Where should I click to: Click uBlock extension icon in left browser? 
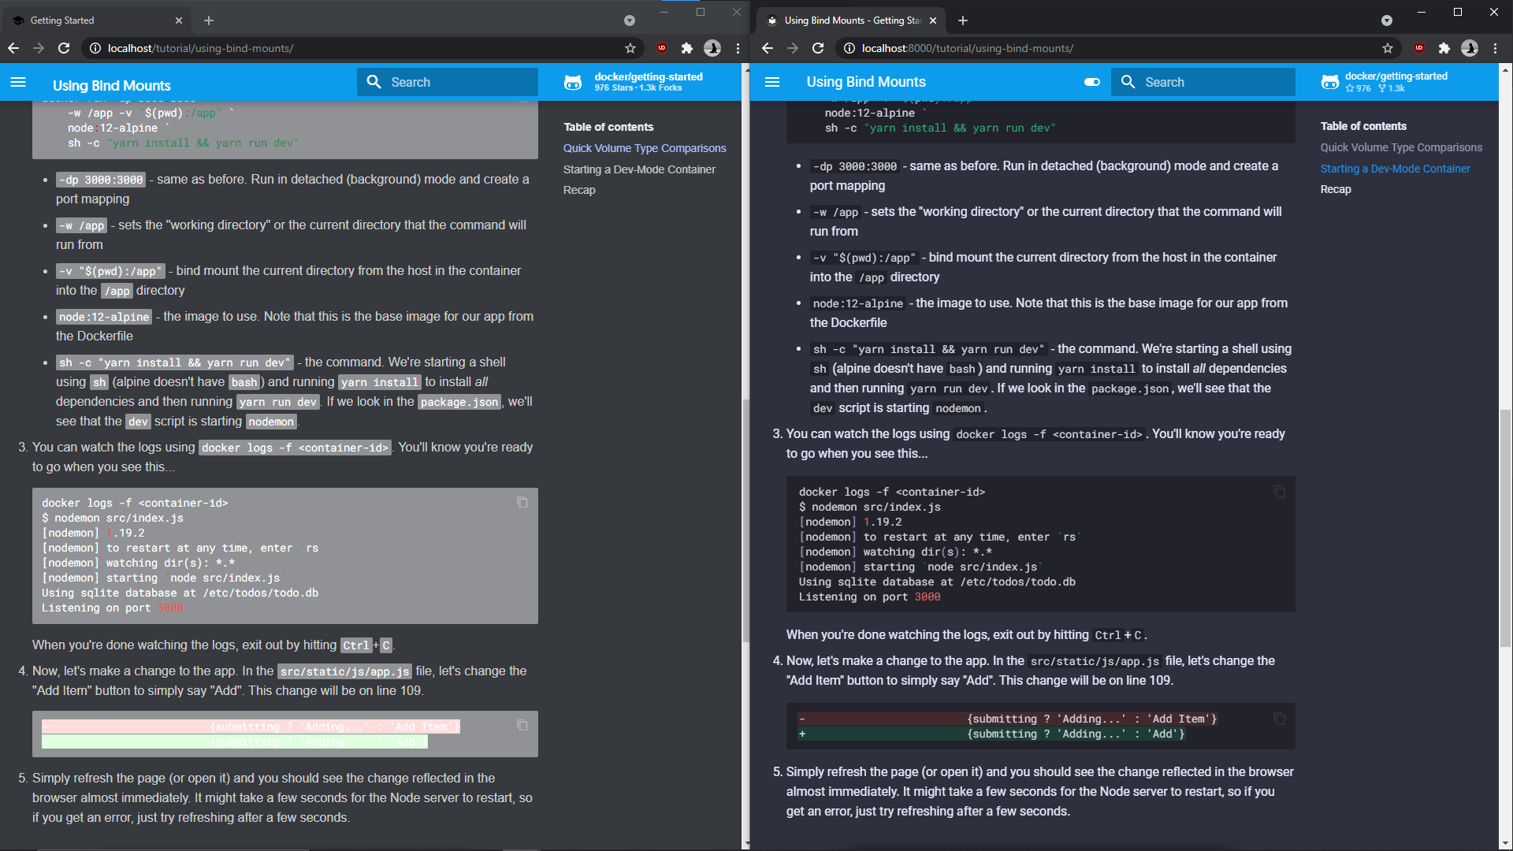[662, 48]
